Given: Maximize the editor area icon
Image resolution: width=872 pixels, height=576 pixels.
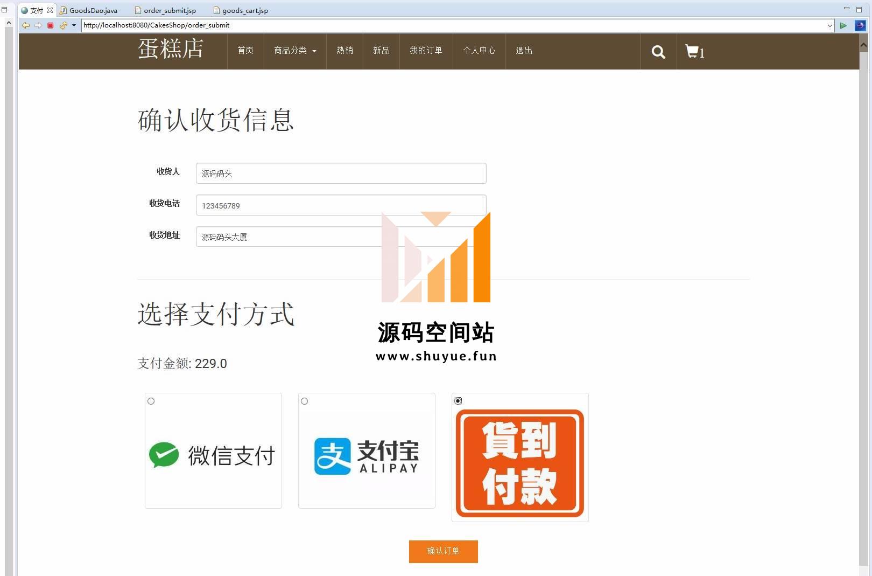Looking at the screenshot, I should [x=859, y=9].
